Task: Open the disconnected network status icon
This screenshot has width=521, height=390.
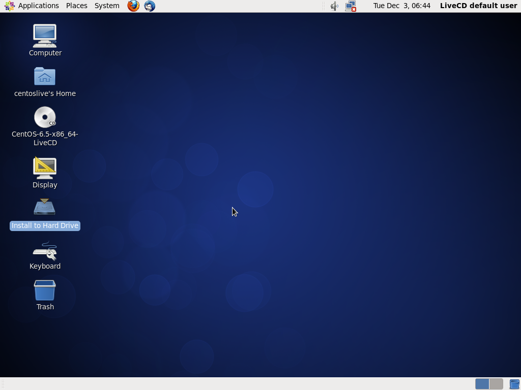Action: [351, 6]
